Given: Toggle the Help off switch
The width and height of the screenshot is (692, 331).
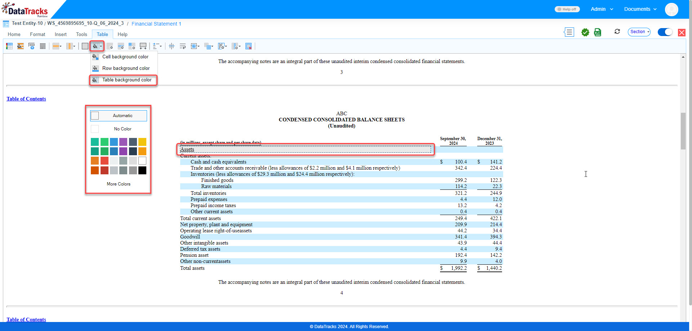Looking at the screenshot, I should tap(567, 9).
